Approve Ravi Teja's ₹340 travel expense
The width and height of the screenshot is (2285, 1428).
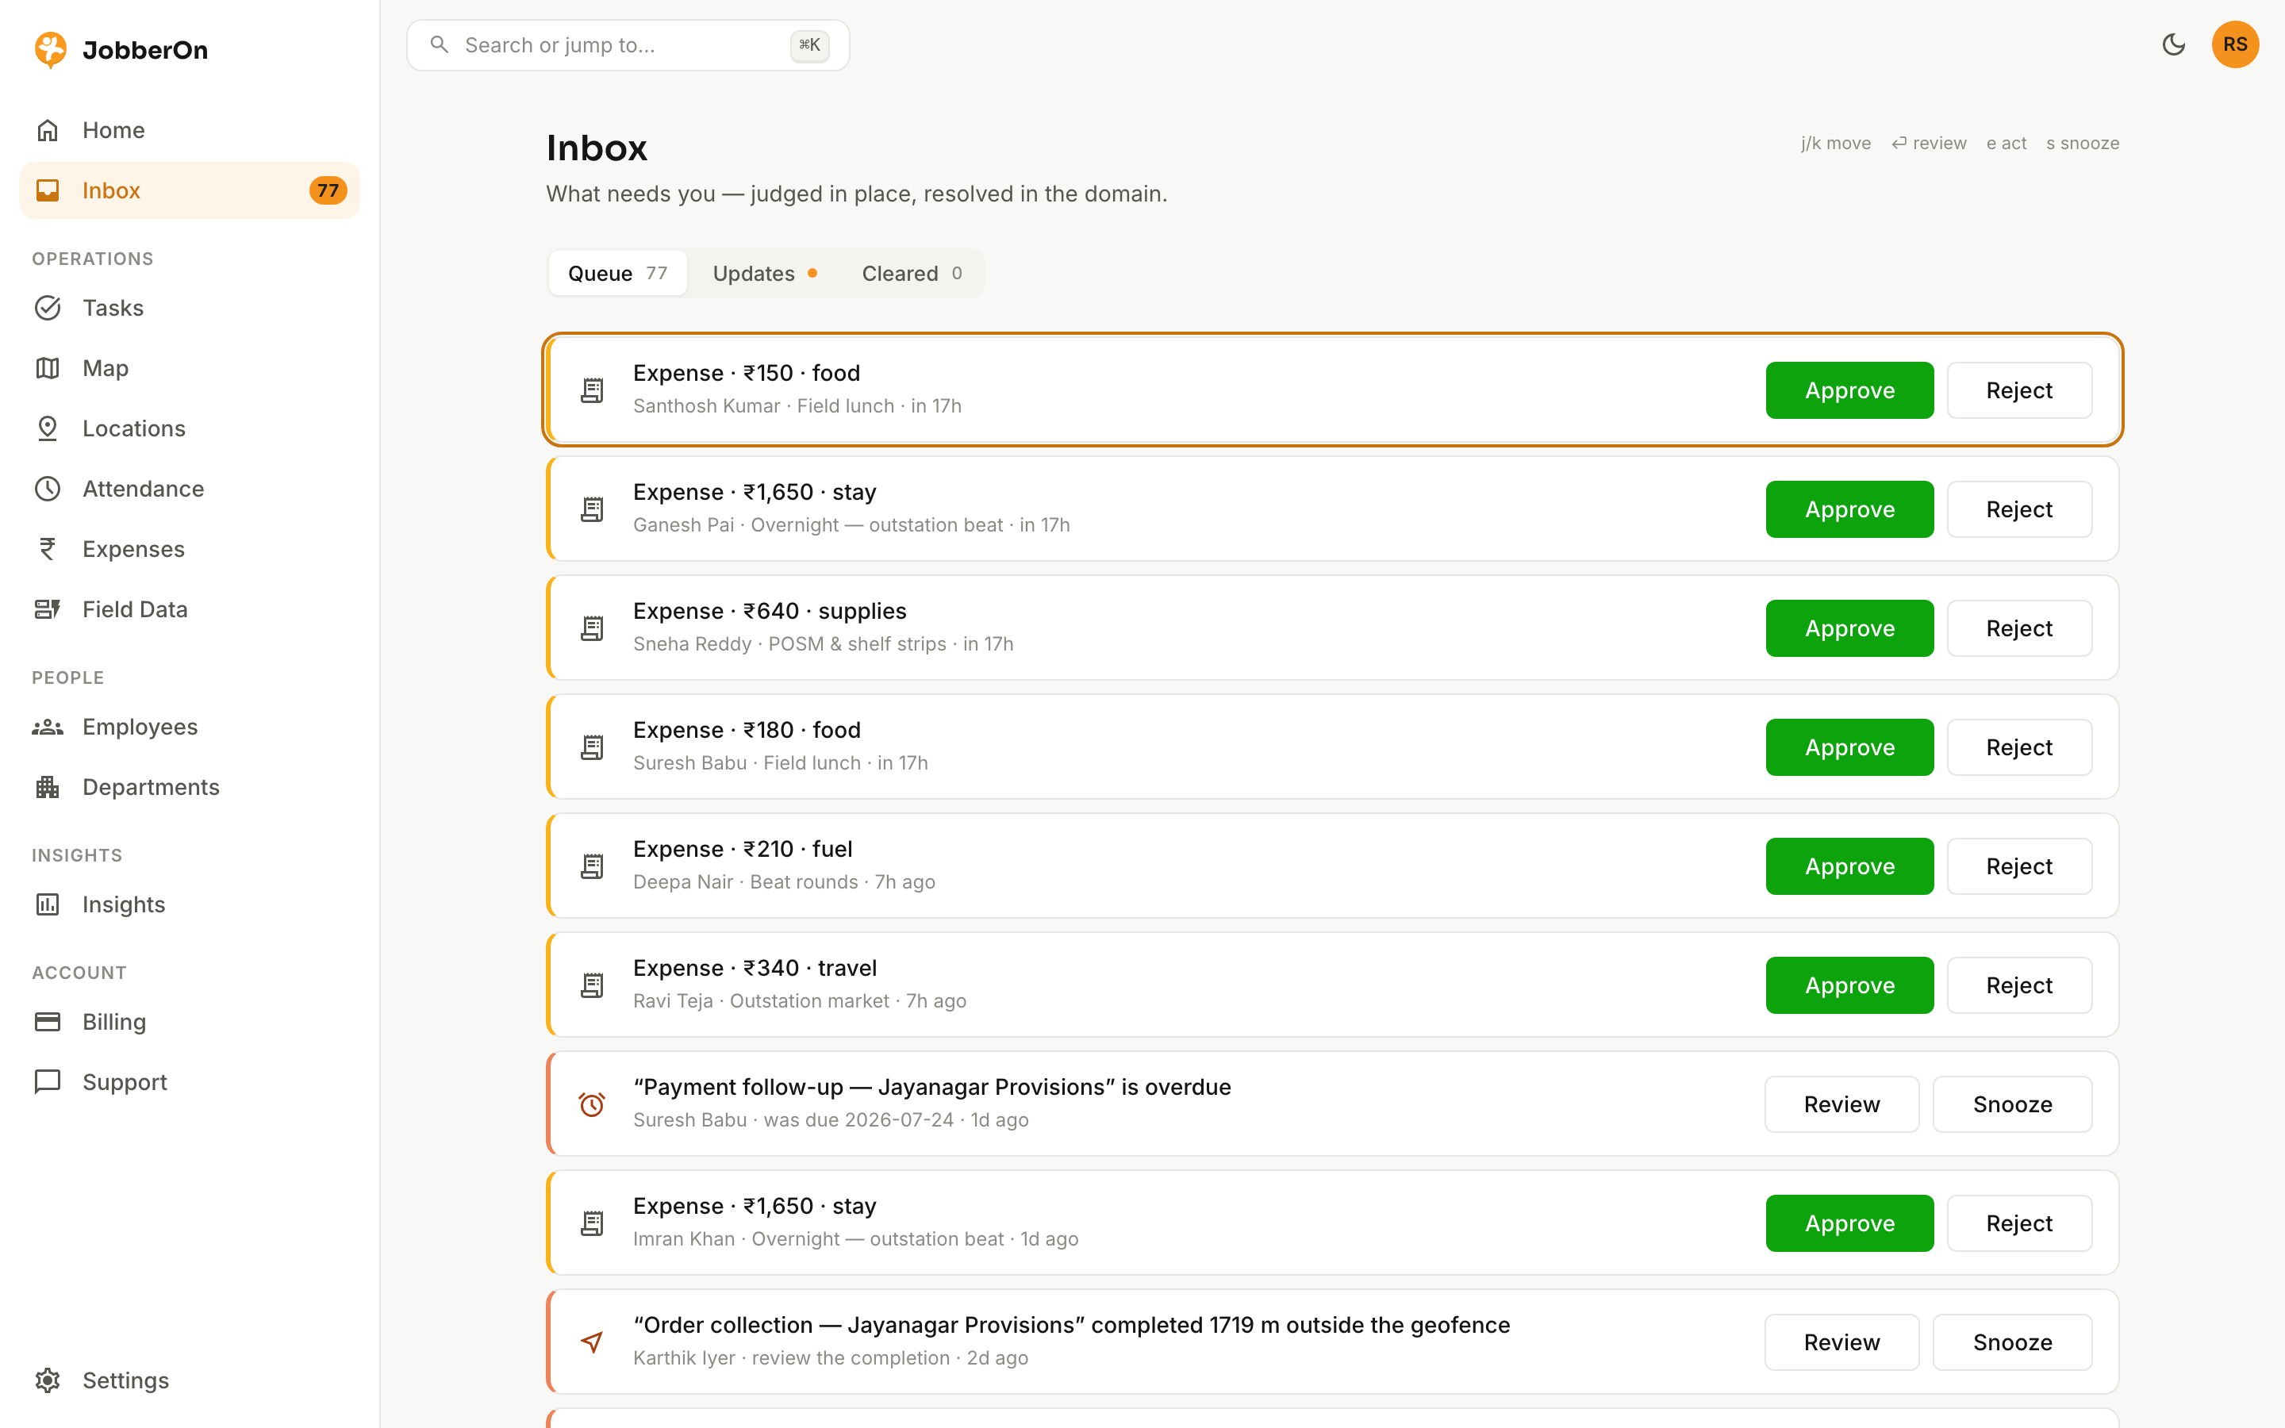[x=1849, y=985]
